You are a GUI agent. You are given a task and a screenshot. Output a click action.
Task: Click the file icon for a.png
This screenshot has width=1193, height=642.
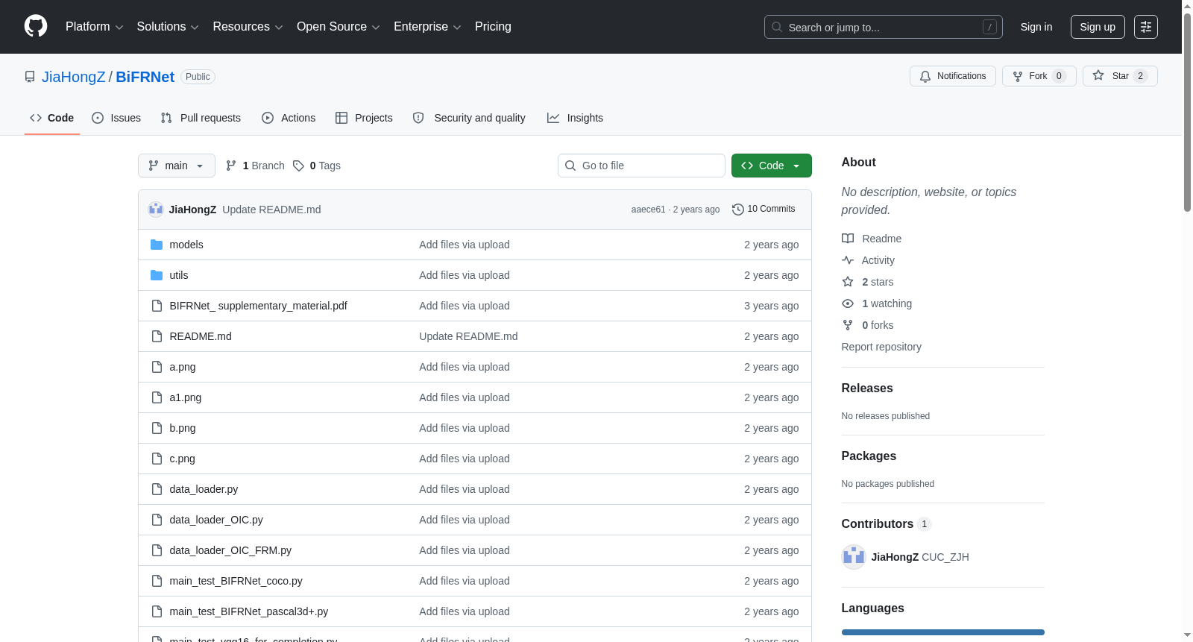pos(157,367)
